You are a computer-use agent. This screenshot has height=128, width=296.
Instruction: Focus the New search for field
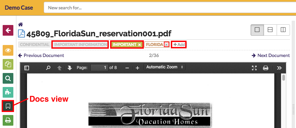(x=170, y=8)
